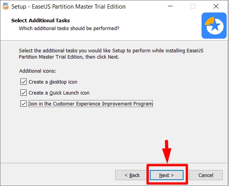Click the "Create a Quick Launch icon" label
The width and height of the screenshot is (229, 186).
click(59, 93)
